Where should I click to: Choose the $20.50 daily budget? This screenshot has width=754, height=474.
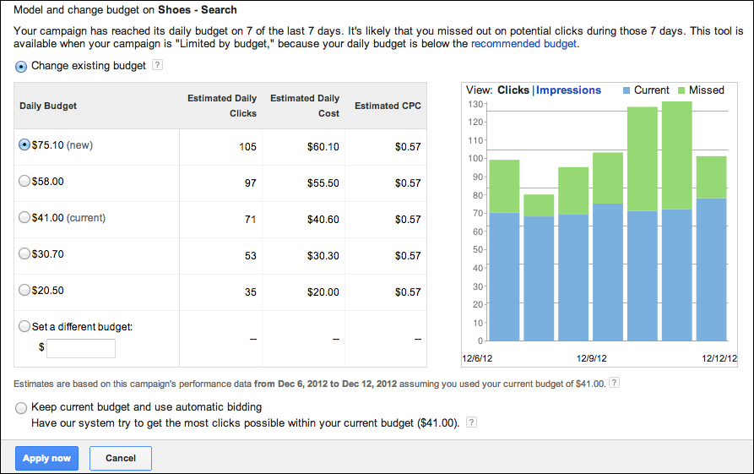point(24,290)
